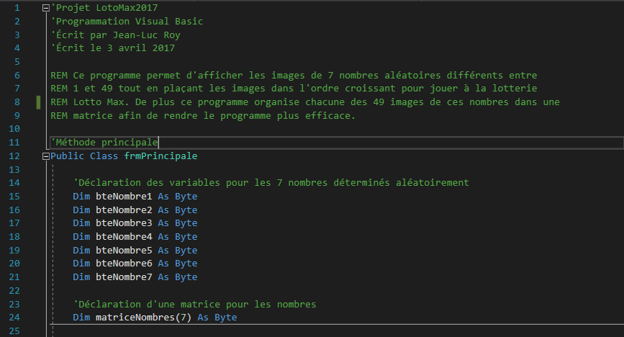Click line number 24 in the gutter
The width and height of the screenshot is (624, 337).
tap(14, 318)
